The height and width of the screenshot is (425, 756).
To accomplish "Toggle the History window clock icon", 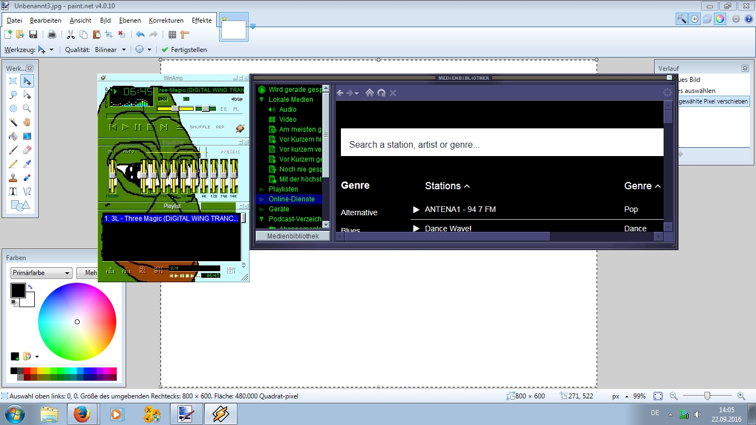I will coord(695,19).
